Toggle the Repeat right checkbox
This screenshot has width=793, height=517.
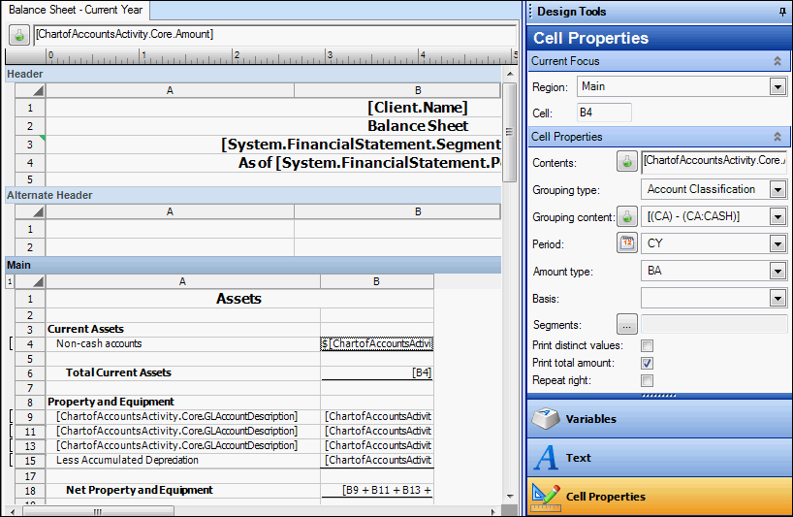647,380
